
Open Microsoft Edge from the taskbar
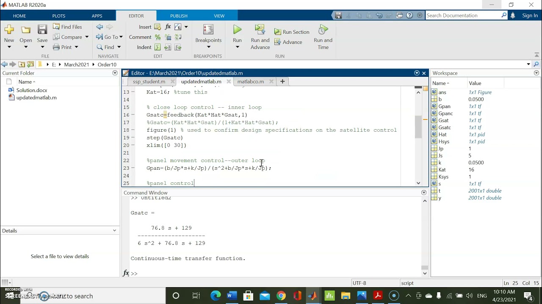(x=216, y=296)
